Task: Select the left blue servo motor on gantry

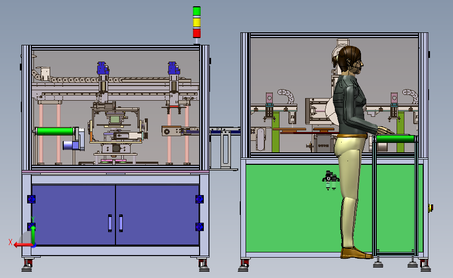Action: (x=102, y=68)
